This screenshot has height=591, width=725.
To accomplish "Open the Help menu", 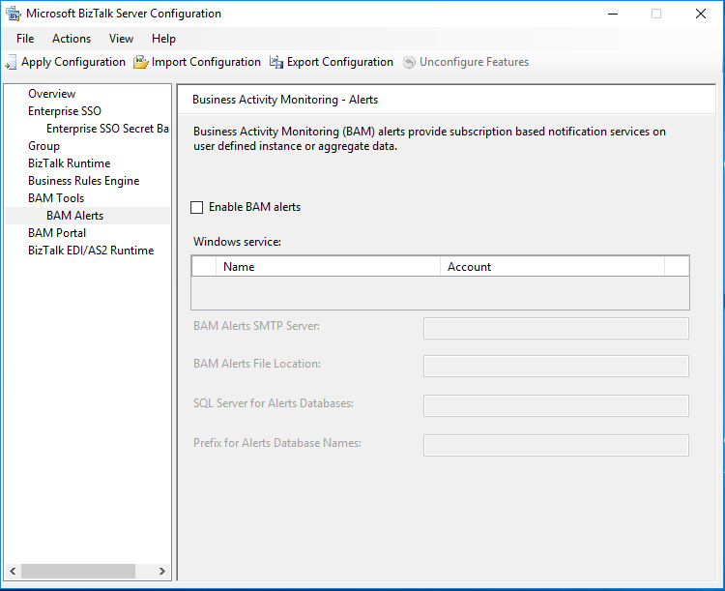I will [x=163, y=39].
